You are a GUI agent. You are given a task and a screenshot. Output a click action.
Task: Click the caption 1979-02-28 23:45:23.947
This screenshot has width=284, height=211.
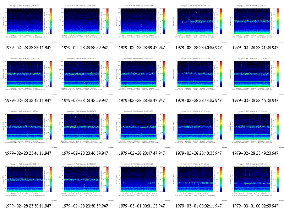[255, 101]
